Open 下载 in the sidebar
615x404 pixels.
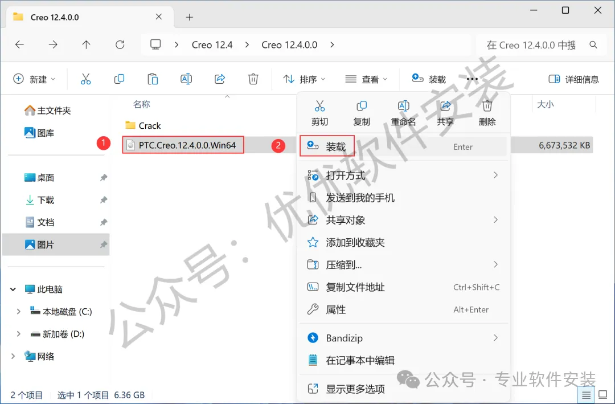pyautogui.click(x=39, y=200)
